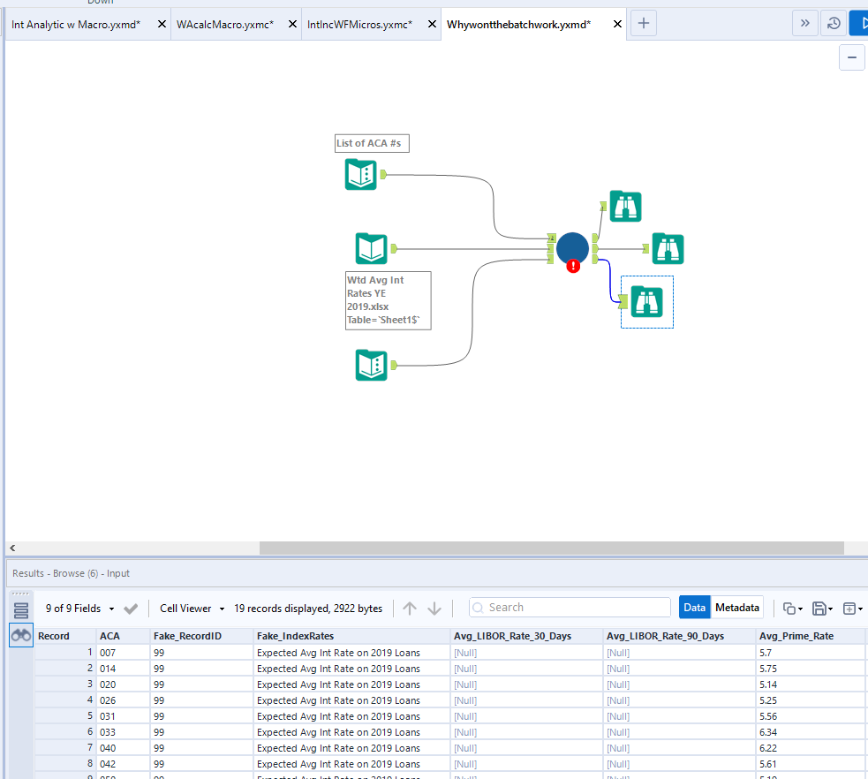868x779 pixels.
Task: Switch results view to Metadata
Action: (x=737, y=608)
